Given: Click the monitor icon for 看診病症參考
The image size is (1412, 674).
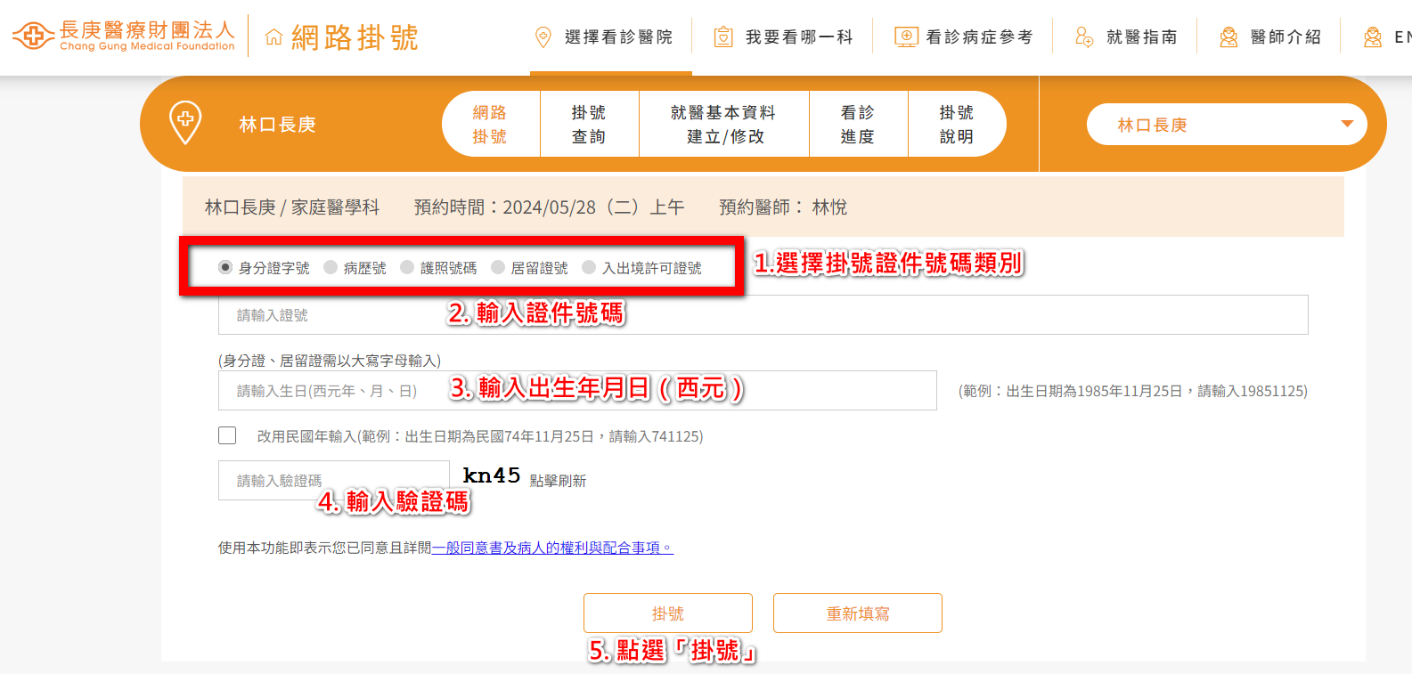Looking at the screenshot, I should (x=906, y=37).
